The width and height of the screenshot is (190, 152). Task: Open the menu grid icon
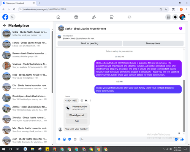(x=168, y=17)
